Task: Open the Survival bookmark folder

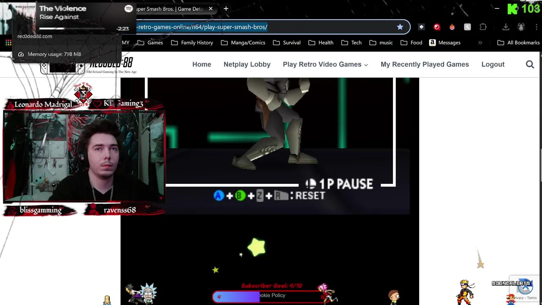Action: 287,42
